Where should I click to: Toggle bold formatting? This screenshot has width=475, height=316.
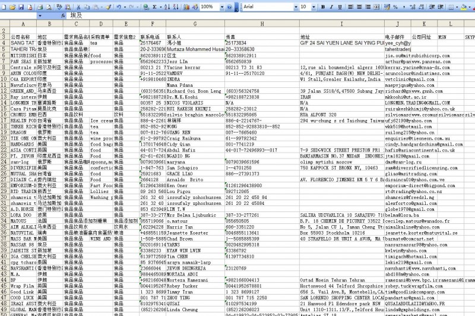323,7
